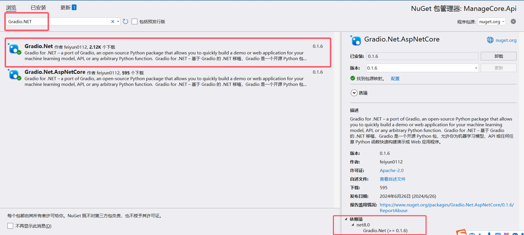This screenshot has height=235, width=524.
Task: Open the 程序包源 nuget.org dropdown
Action: click(492, 21)
